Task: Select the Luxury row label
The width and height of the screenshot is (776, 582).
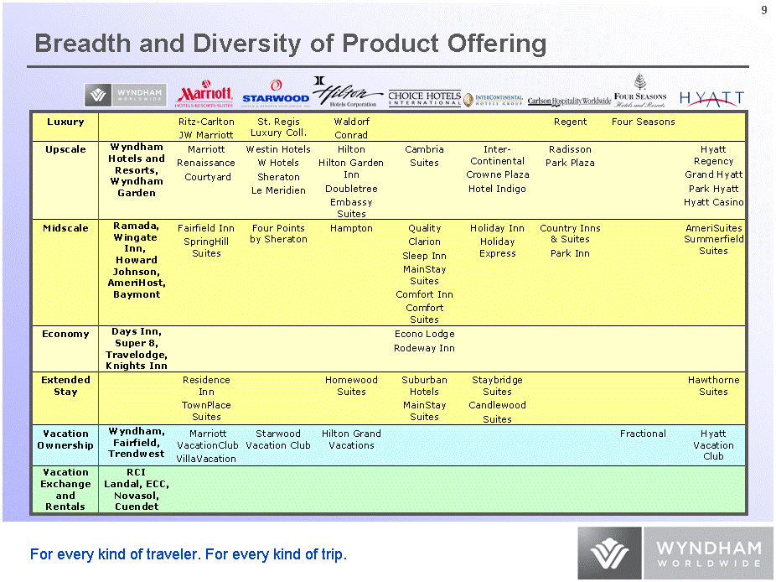Action: pyautogui.click(x=65, y=122)
